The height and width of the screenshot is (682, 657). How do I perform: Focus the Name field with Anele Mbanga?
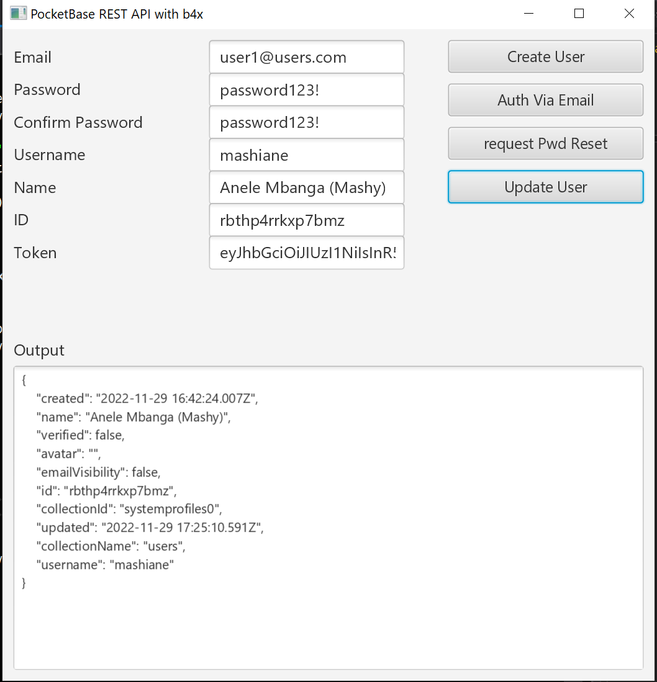(x=306, y=187)
